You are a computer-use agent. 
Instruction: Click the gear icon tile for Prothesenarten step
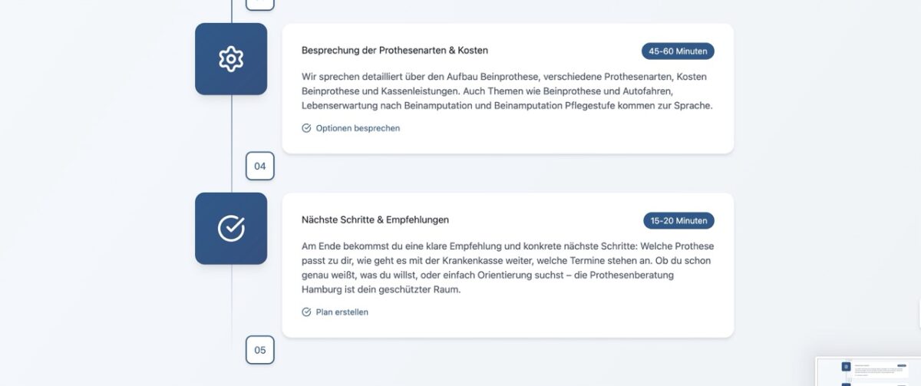click(x=231, y=59)
